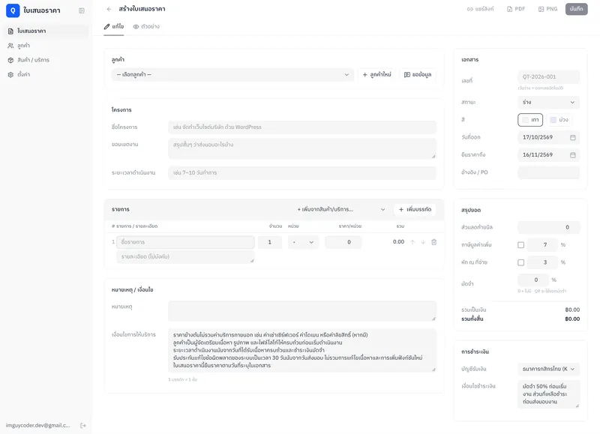Delete item row 1 trash icon
Screen dimensions: 600x434
point(434,242)
